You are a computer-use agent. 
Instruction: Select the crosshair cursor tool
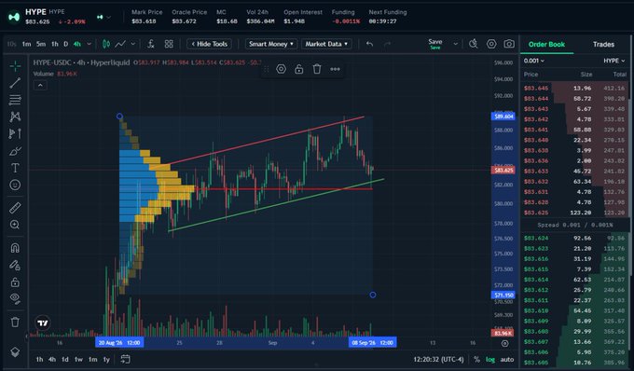point(15,65)
